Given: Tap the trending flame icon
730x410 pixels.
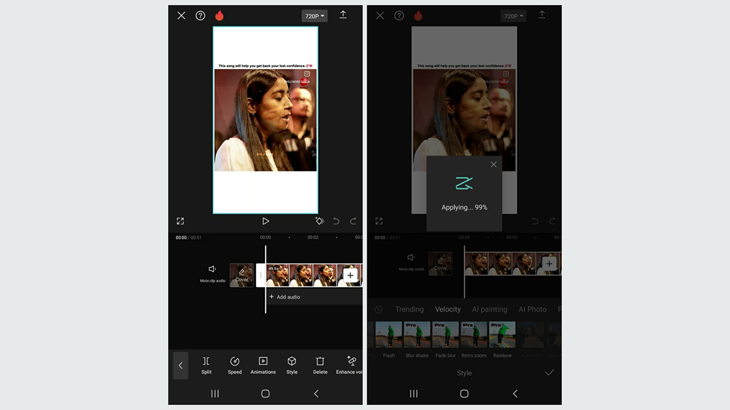Looking at the screenshot, I should (x=219, y=15).
